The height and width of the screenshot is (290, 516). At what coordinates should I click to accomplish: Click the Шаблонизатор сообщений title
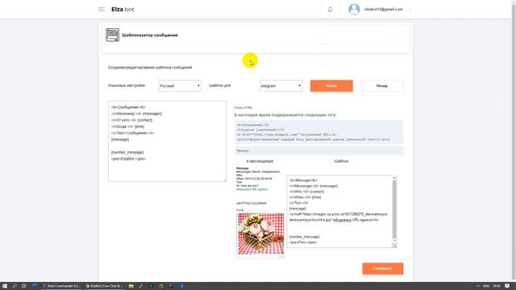(x=150, y=35)
